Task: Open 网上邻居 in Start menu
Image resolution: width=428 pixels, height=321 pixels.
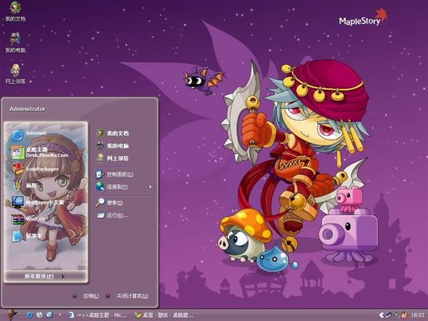Action: [x=112, y=158]
